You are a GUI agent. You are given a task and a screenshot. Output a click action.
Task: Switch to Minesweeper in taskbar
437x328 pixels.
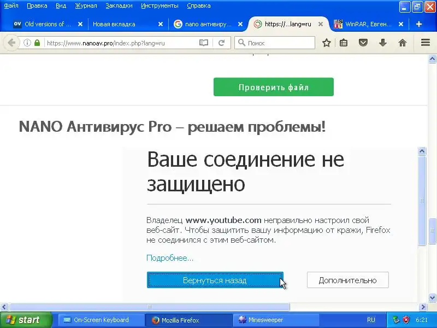(x=276, y=320)
